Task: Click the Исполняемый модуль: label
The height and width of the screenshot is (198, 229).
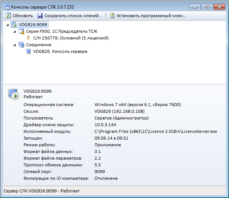Action: pyautogui.click(x=47, y=131)
